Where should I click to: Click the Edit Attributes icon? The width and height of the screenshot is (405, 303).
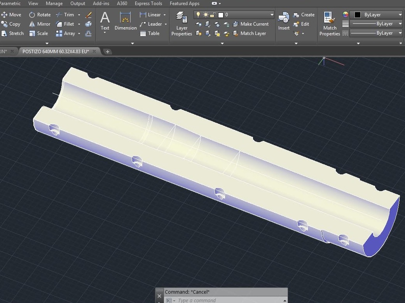pyautogui.click(x=297, y=33)
